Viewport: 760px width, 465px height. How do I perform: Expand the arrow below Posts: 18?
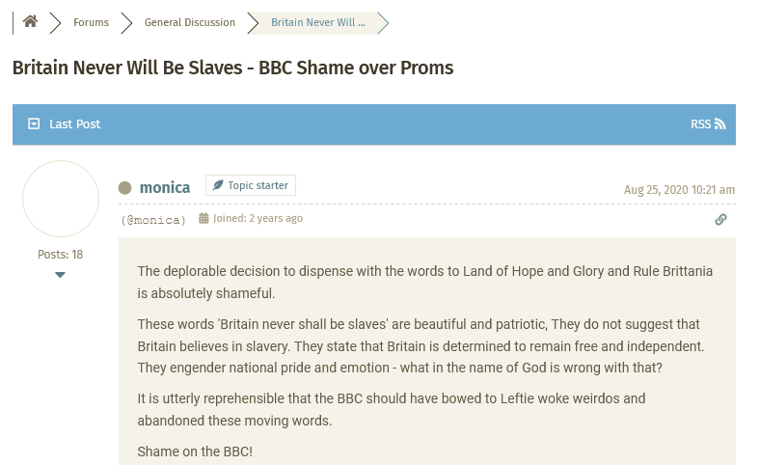(60, 275)
